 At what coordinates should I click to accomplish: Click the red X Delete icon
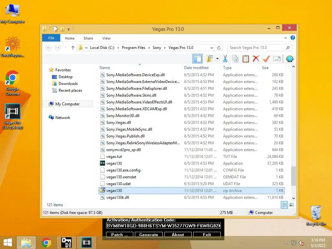pyautogui.click(x=256, y=59)
